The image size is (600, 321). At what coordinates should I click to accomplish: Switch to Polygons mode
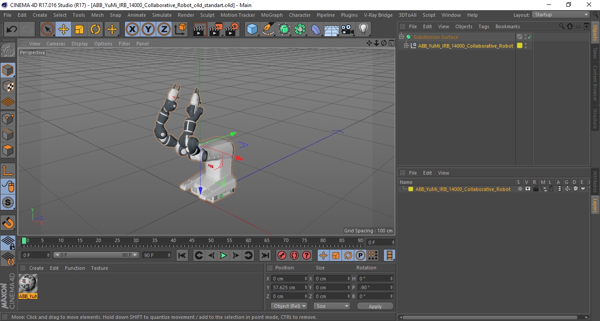tap(8, 150)
